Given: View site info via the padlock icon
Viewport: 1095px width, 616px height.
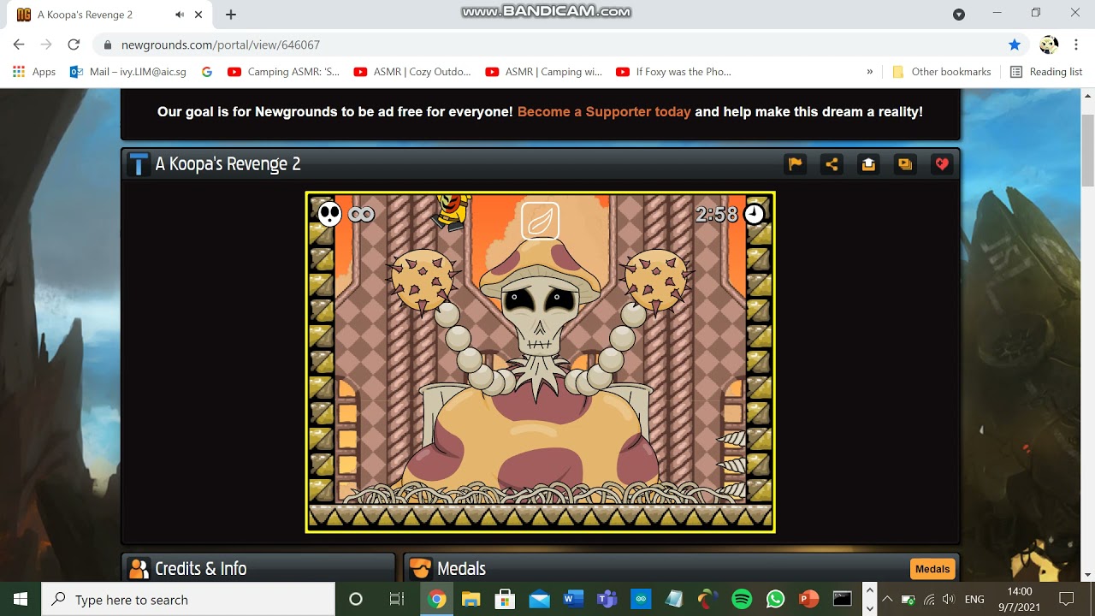Looking at the screenshot, I should (x=108, y=44).
